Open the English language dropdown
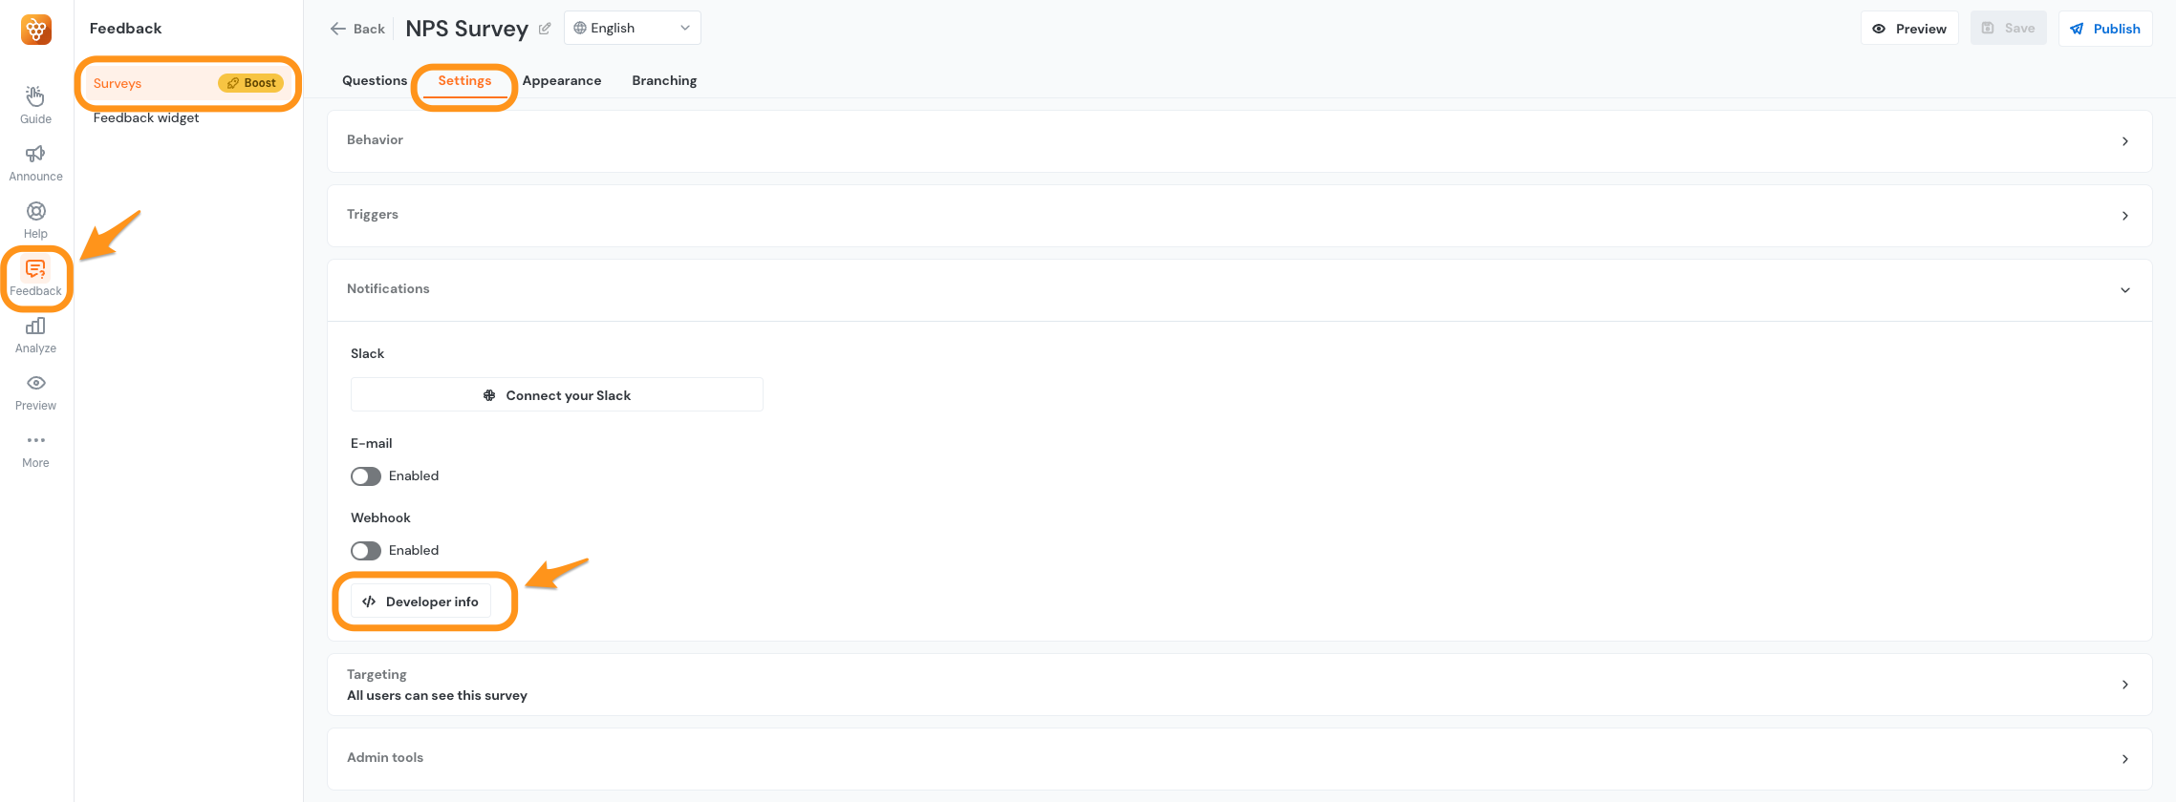The image size is (2176, 802). 632,28
